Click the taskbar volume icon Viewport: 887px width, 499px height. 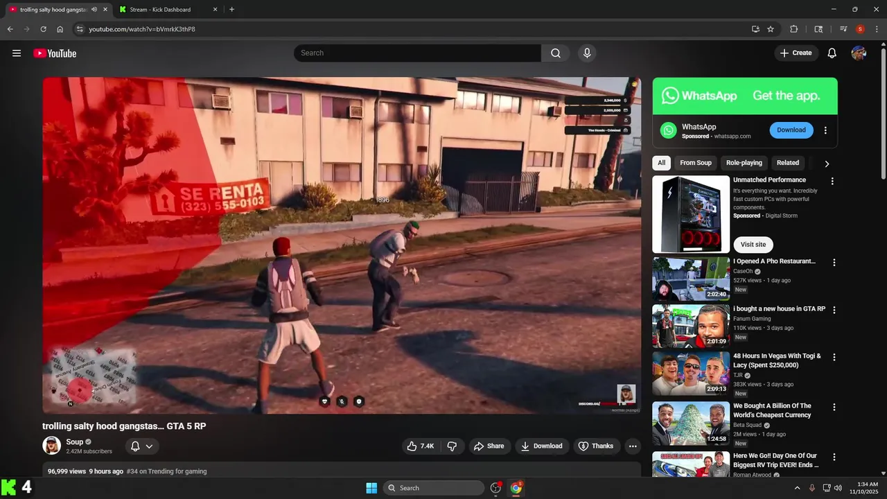(838, 488)
